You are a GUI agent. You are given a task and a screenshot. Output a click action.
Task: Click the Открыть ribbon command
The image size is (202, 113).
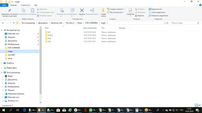coord(140,9)
